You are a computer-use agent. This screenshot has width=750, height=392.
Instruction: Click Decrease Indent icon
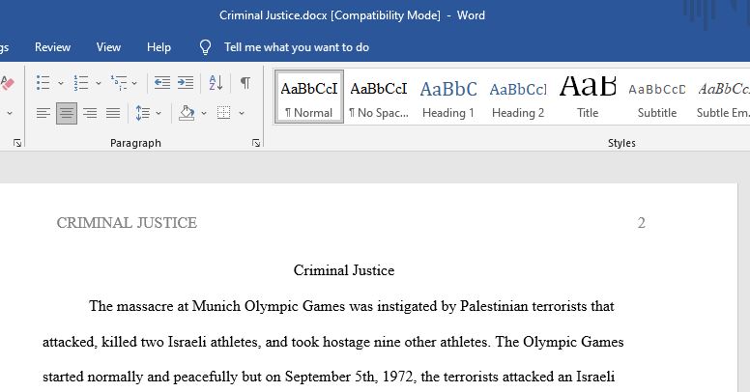pyautogui.click(x=162, y=83)
